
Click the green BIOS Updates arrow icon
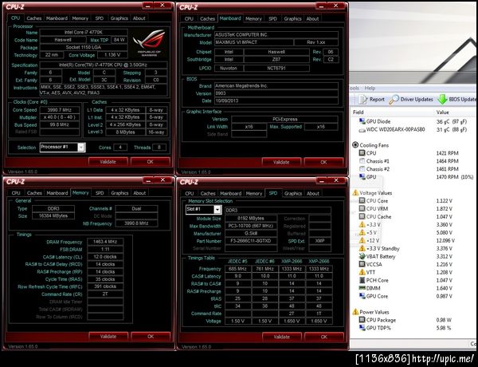click(x=442, y=99)
